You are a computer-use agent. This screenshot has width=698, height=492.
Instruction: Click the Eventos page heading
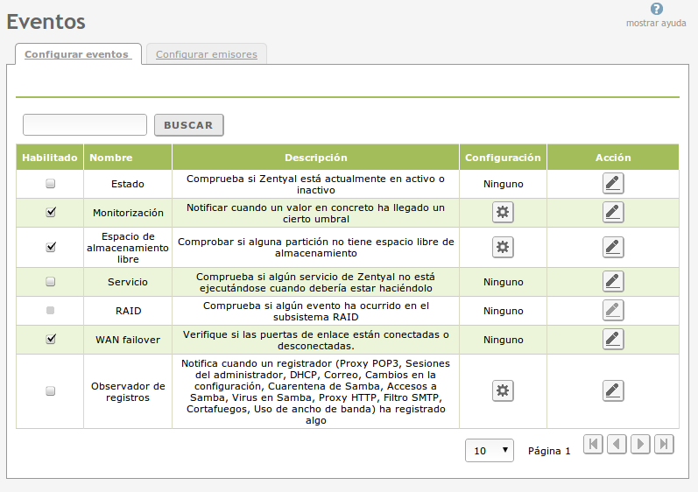[46, 21]
